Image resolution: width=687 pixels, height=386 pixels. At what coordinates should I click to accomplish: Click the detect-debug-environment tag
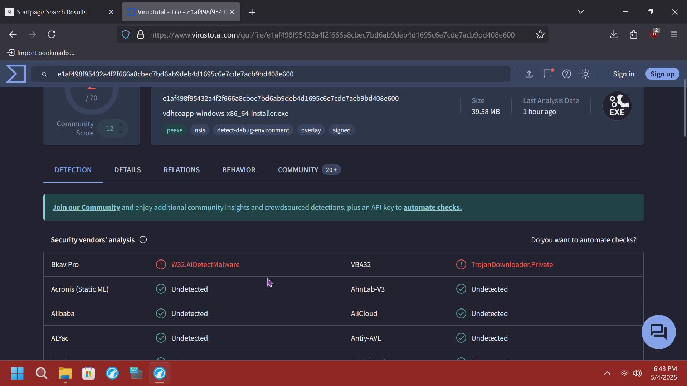[253, 130]
